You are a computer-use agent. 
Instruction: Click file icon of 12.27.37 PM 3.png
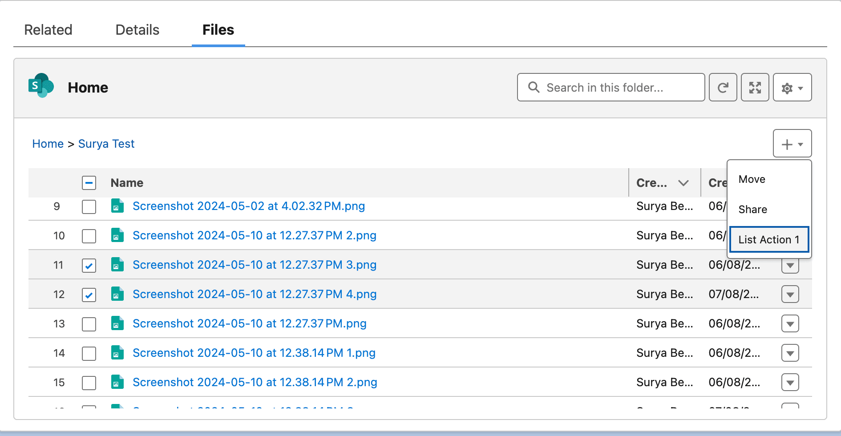tap(117, 265)
